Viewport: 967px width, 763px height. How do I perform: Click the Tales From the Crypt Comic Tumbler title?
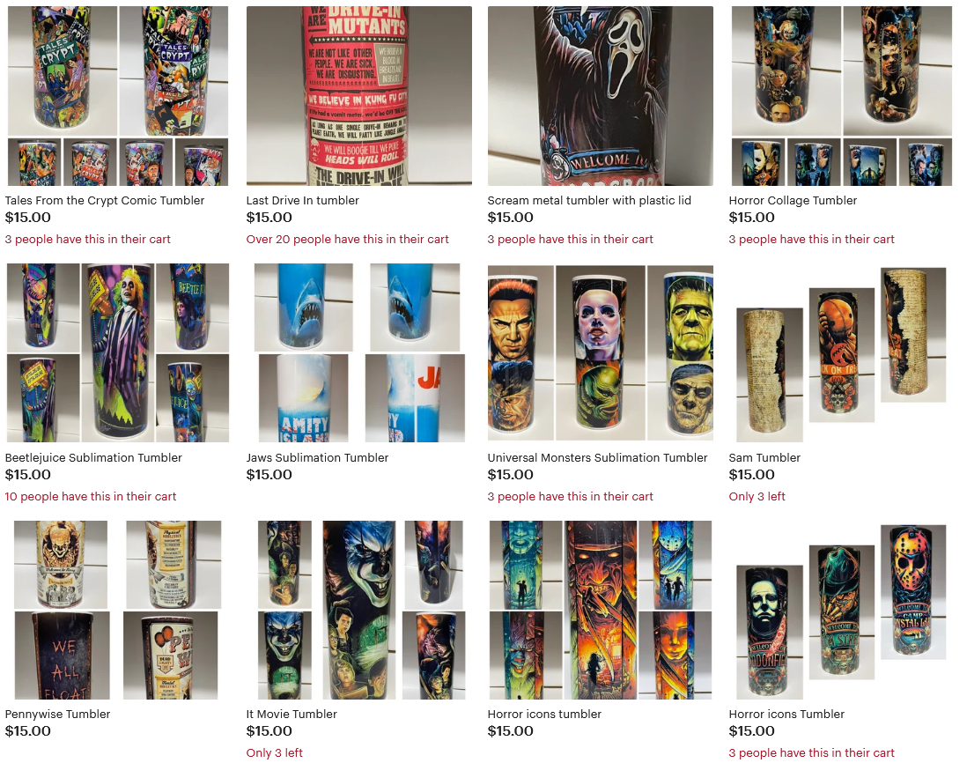click(x=105, y=201)
